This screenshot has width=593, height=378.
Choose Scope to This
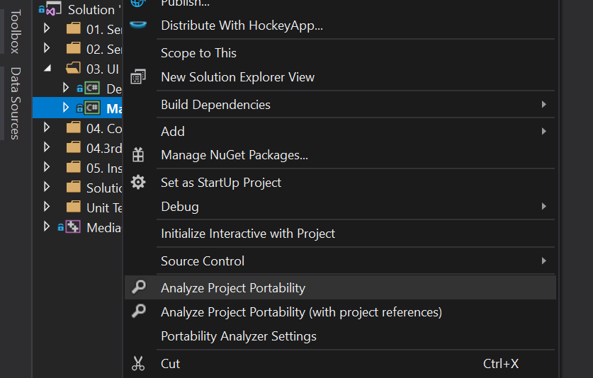click(x=198, y=53)
